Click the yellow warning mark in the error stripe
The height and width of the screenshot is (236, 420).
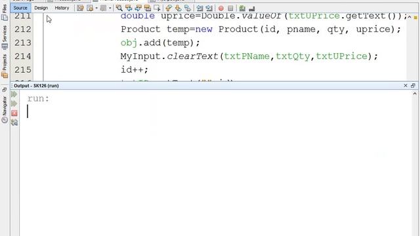tap(415, 18)
